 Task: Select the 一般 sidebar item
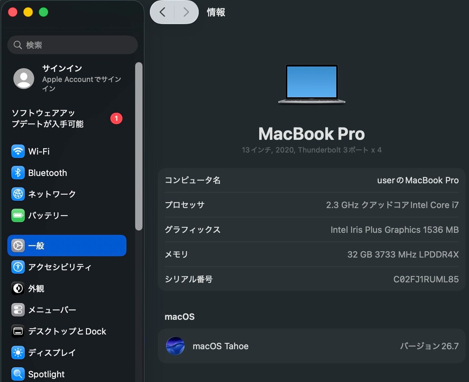(67, 246)
